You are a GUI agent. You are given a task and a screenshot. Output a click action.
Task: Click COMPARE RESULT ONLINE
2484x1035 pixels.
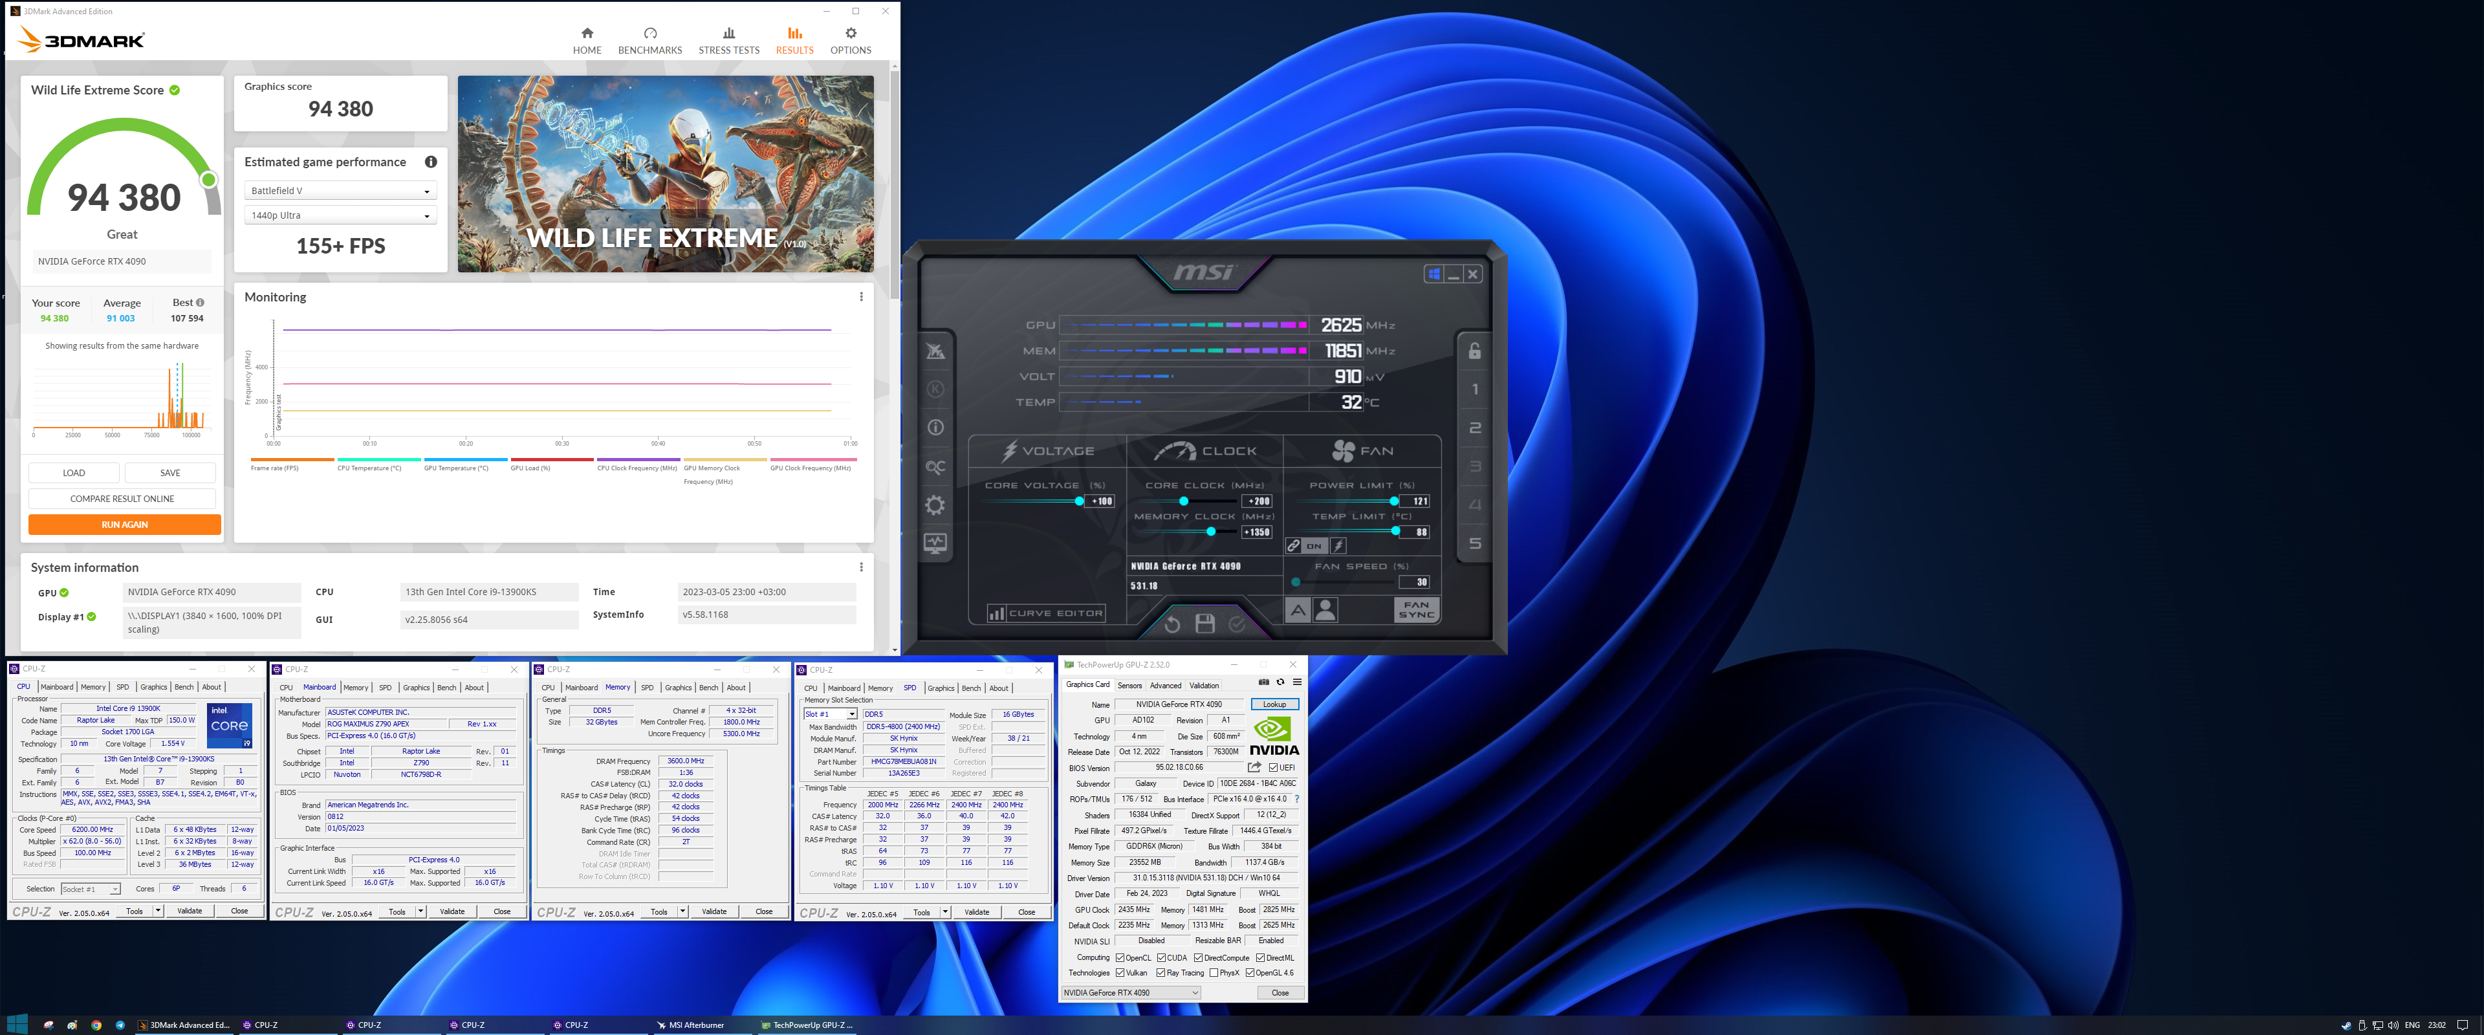(122, 499)
